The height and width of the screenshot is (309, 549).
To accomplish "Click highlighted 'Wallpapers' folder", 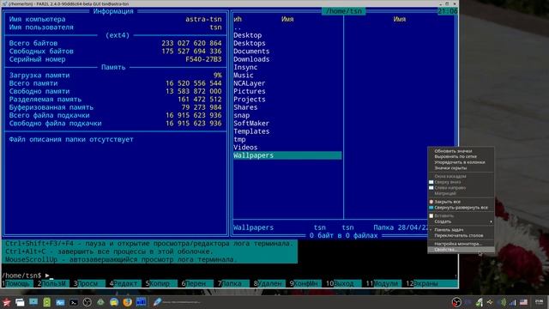I will coord(287,155).
